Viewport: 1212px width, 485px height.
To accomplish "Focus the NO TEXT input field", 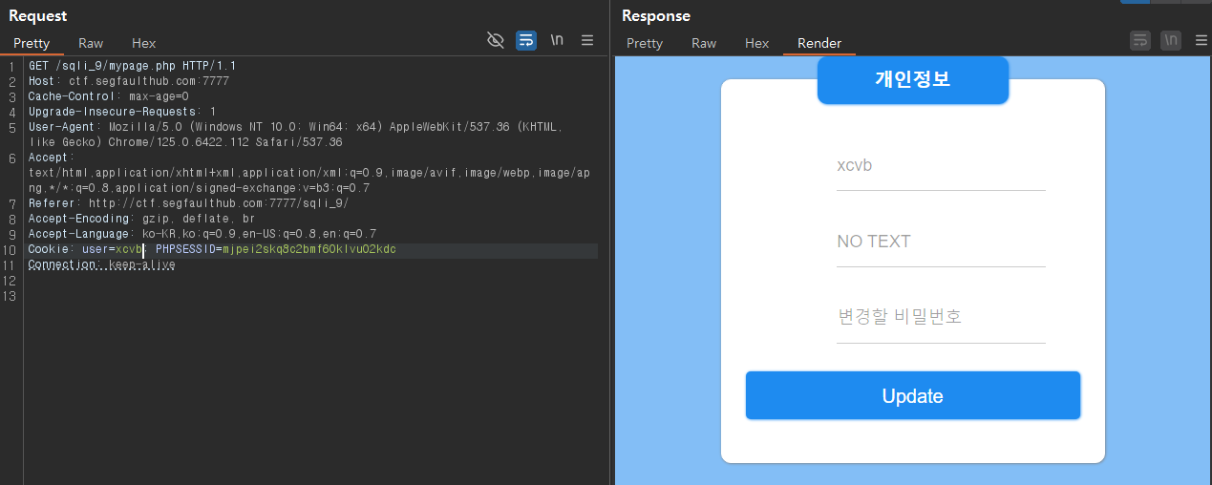I will (941, 242).
